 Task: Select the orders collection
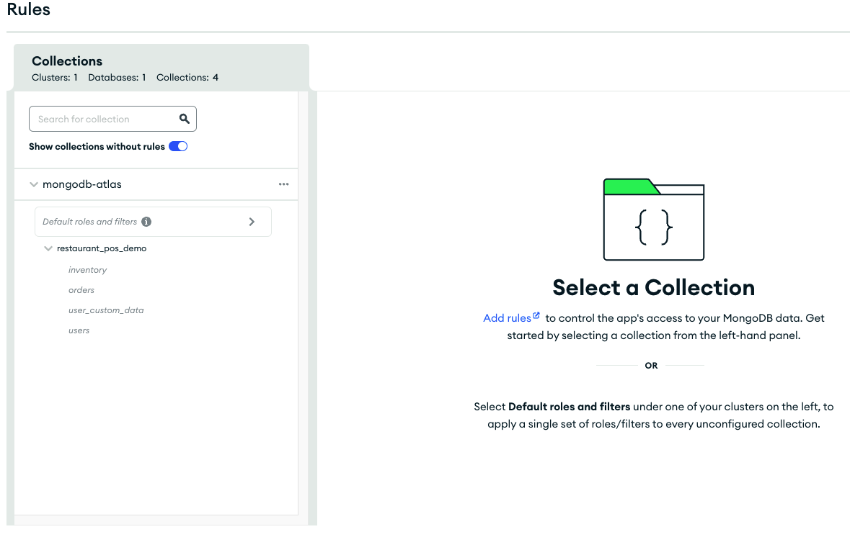point(81,289)
